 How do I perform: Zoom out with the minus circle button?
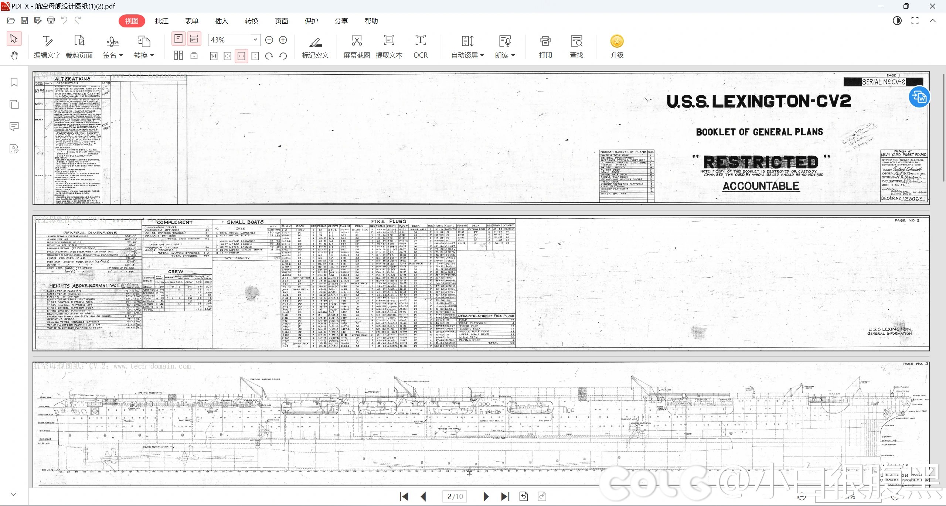269,40
